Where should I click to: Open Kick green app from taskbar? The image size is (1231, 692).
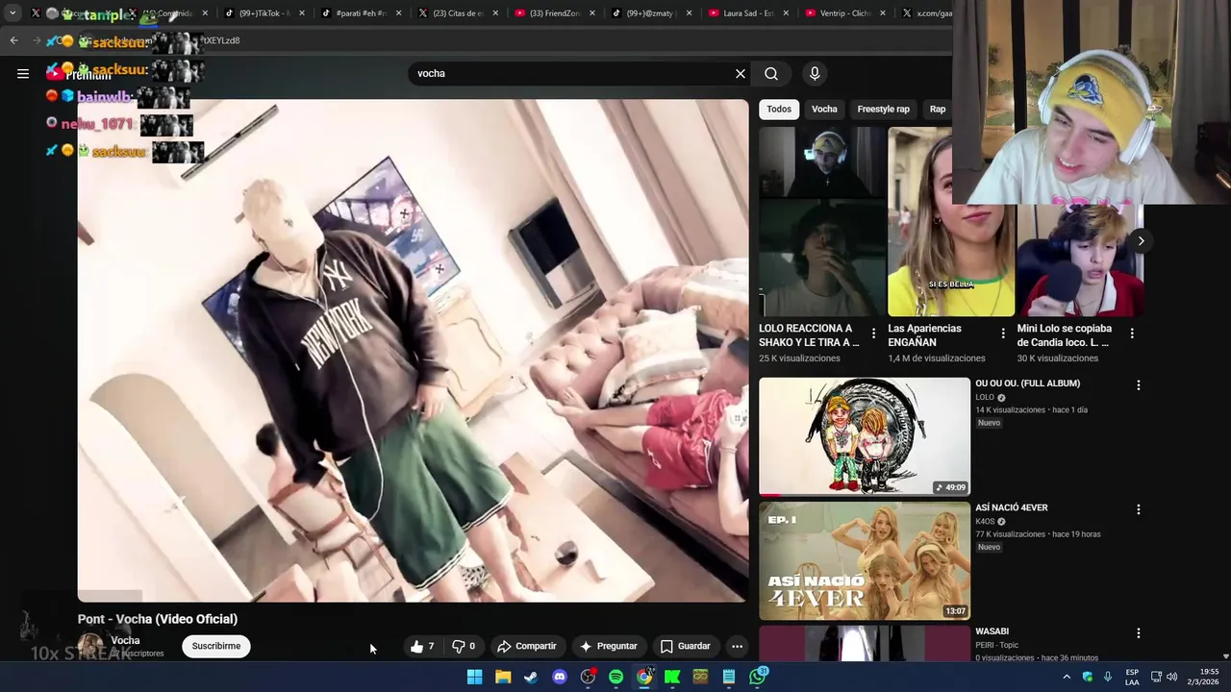tap(672, 677)
